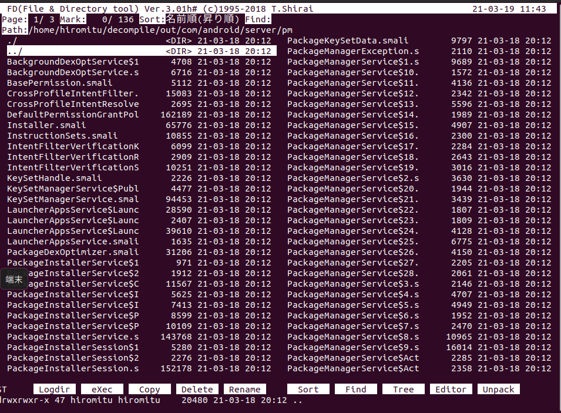Choose the Copy function button
The height and width of the screenshot is (413, 561).
(x=150, y=390)
